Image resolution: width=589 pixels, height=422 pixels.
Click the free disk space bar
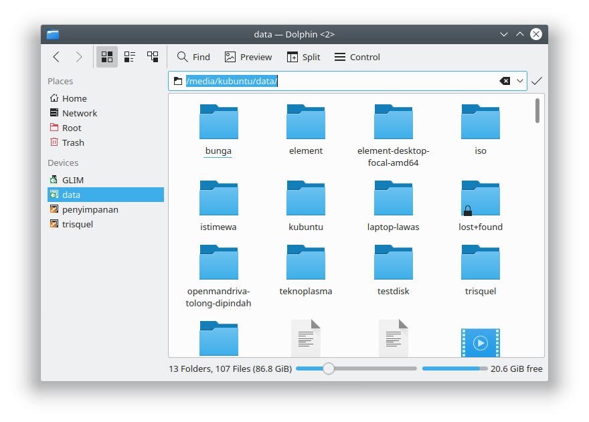pos(454,368)
